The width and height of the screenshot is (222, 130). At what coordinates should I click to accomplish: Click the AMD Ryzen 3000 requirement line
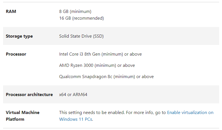point(97,65)
